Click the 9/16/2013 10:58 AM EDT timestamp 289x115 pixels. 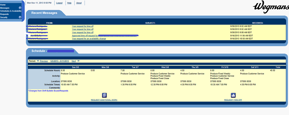point(242,39)
